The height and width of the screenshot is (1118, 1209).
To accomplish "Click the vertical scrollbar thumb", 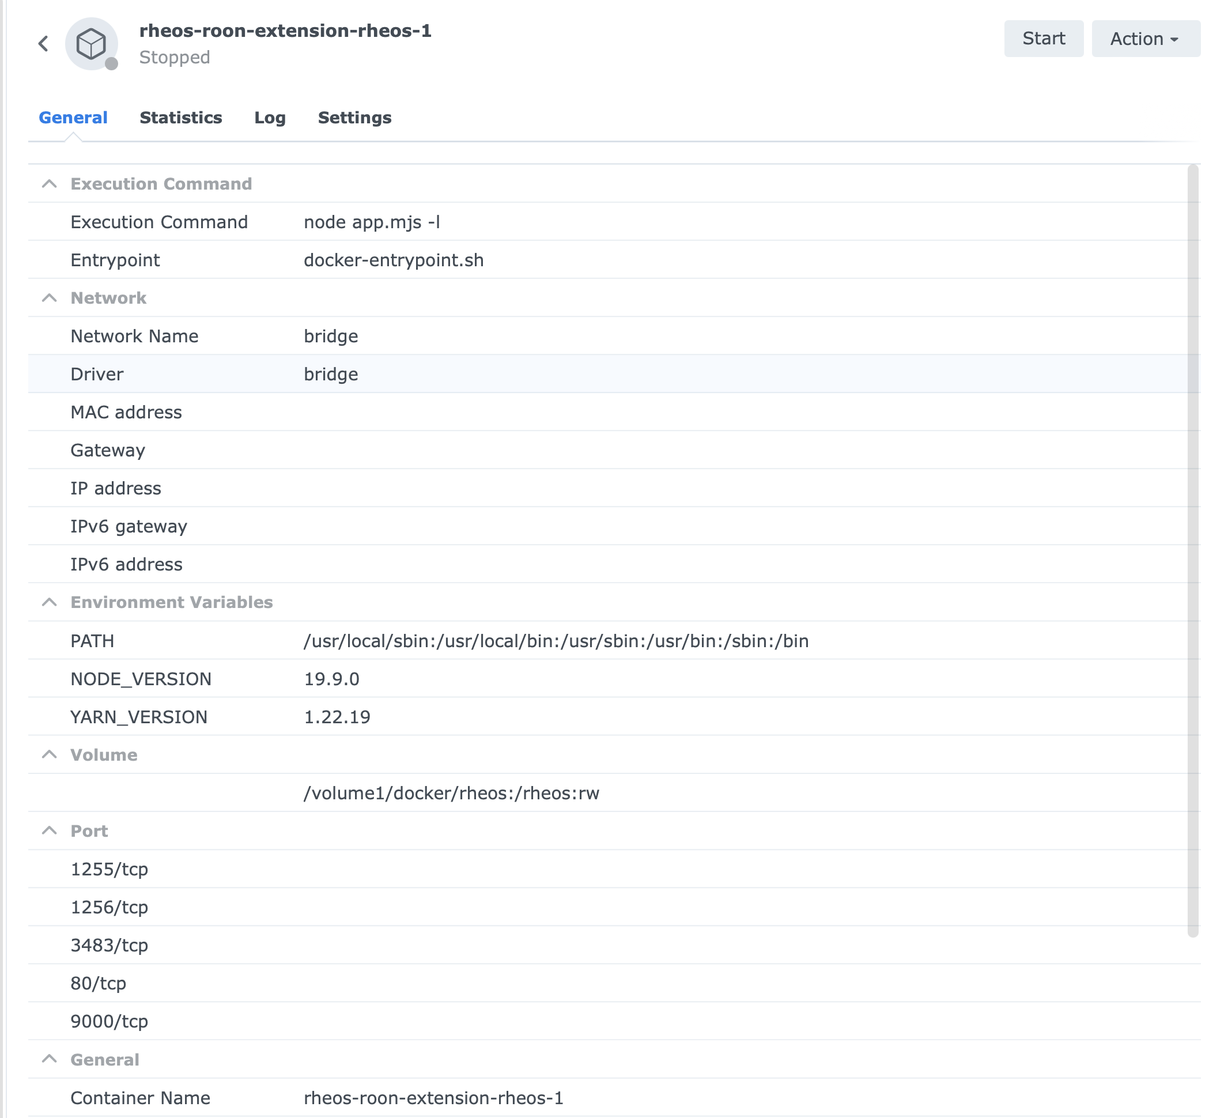I will 1193,550.
